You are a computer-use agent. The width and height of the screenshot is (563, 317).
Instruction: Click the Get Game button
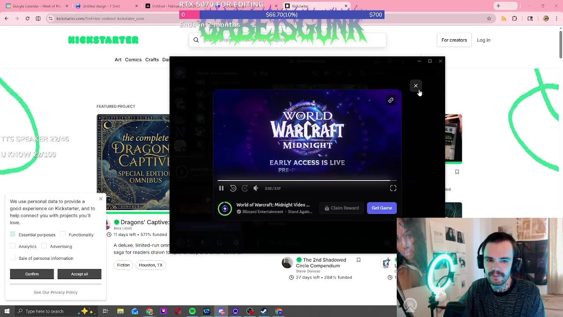pos(382,208)
